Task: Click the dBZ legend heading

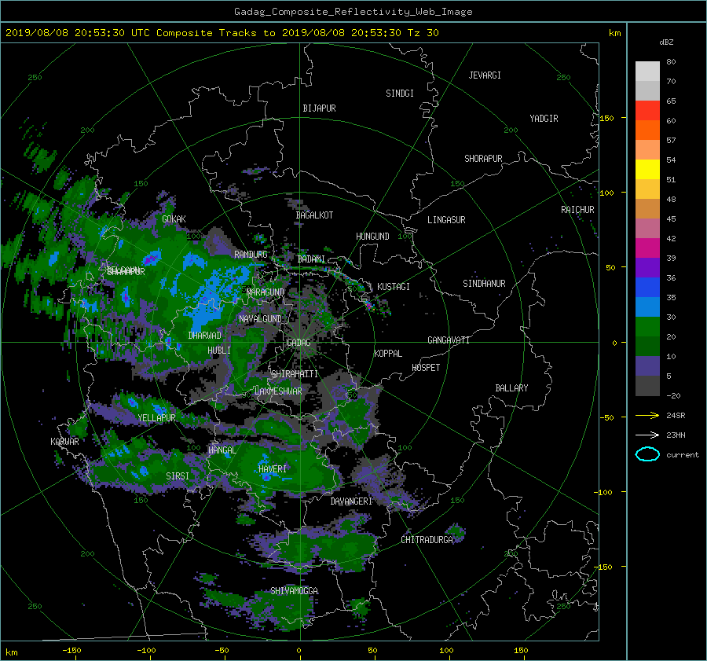Action: (x=666, y=42)
